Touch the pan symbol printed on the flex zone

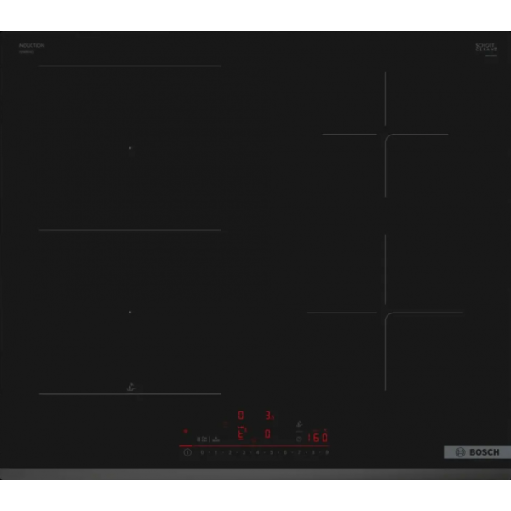tap(131, 388)
